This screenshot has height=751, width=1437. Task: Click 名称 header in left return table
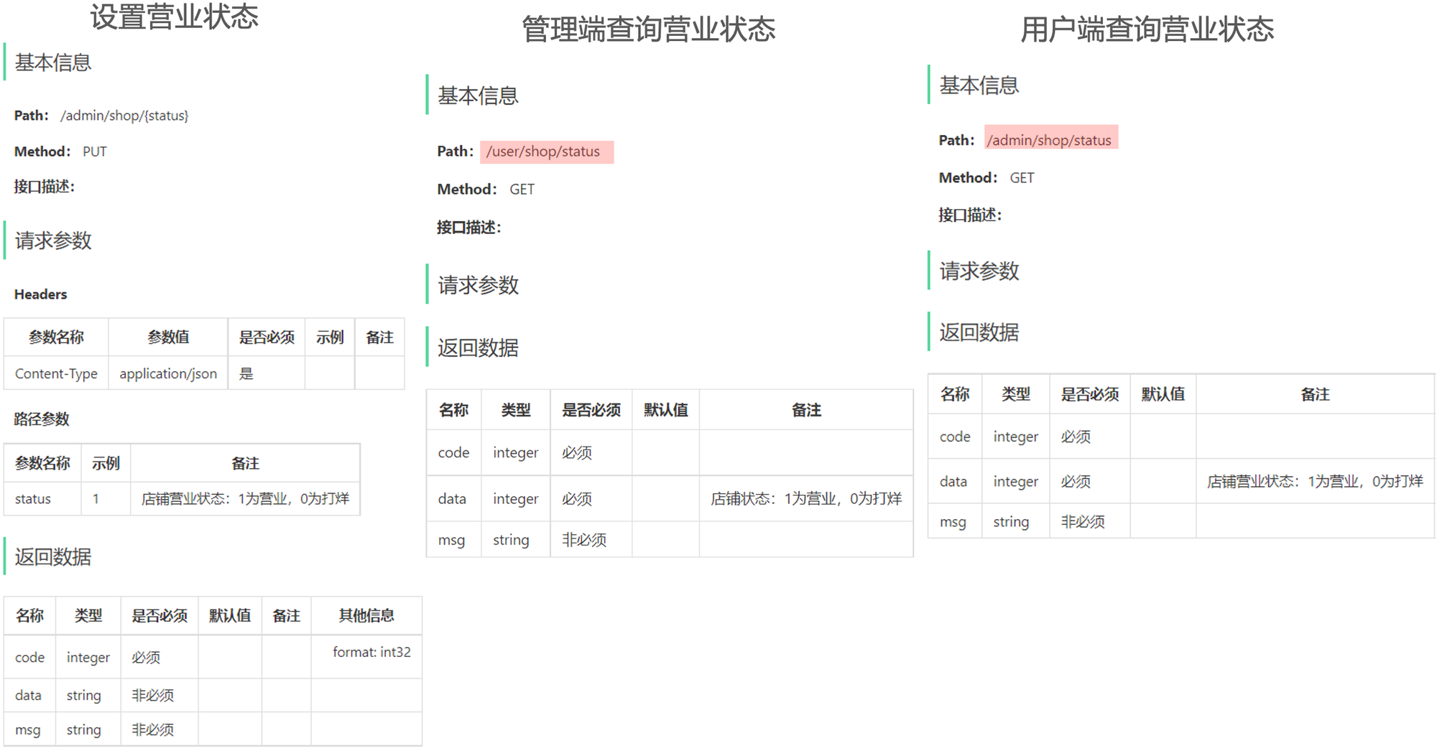click(29, 615)
